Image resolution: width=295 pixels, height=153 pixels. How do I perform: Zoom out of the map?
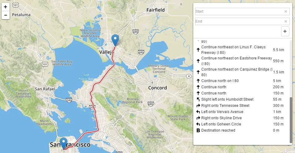tap(6, 15)
